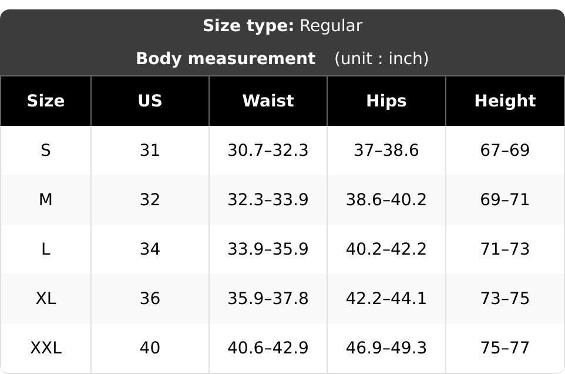
Task: Click the Waist column header
Action: coord(268,101)
